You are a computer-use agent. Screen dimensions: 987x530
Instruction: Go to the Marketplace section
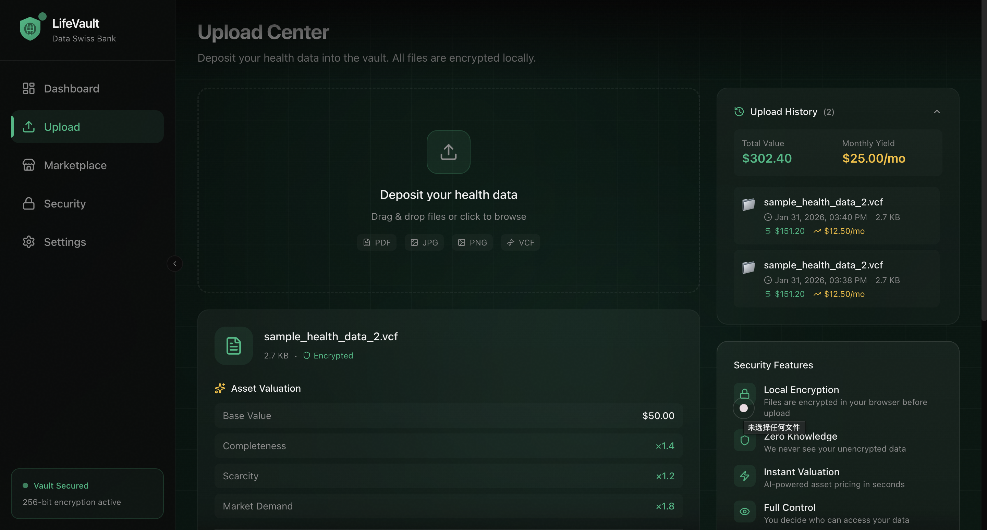(75, 165)
